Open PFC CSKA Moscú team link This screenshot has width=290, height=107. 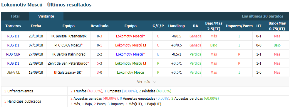(68, 45)
